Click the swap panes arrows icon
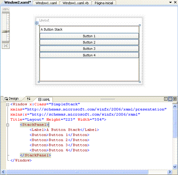The width and height of the screenshot is (178, 175). point(29,99)
